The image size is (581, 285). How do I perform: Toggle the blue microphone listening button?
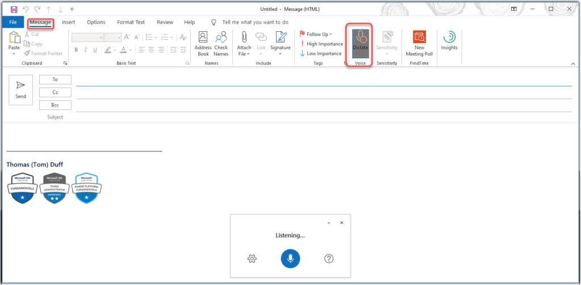tap(290, 258)
